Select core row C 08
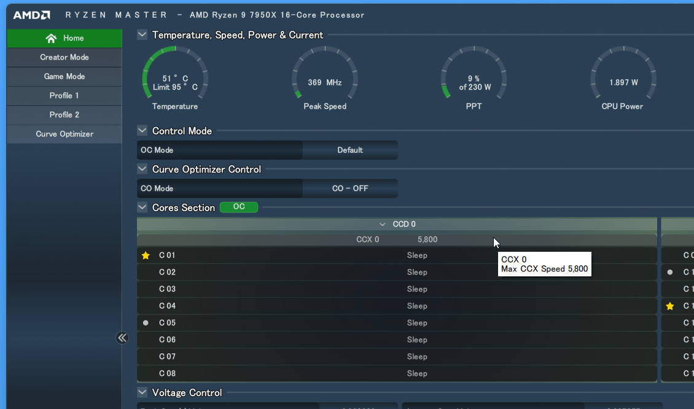This screenshot has height=409, width=694. [x=397, y=373]
